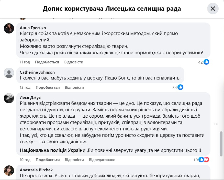
Task: Like Анна Гресько's comment via Подобається
Action: point(47,62)
